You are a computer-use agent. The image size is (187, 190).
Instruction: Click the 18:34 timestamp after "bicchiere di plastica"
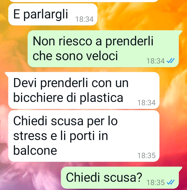pyautogui.click(x=146, y=103)
